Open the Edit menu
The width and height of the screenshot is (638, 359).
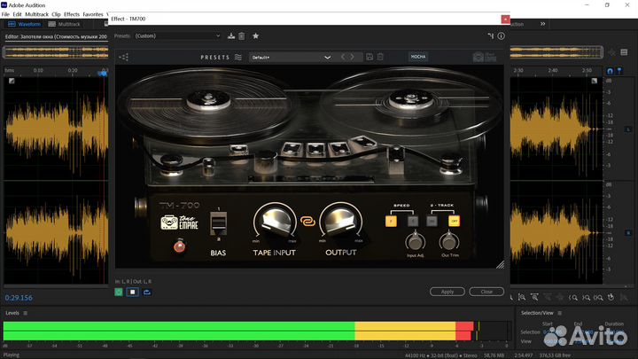pos(17,14)
